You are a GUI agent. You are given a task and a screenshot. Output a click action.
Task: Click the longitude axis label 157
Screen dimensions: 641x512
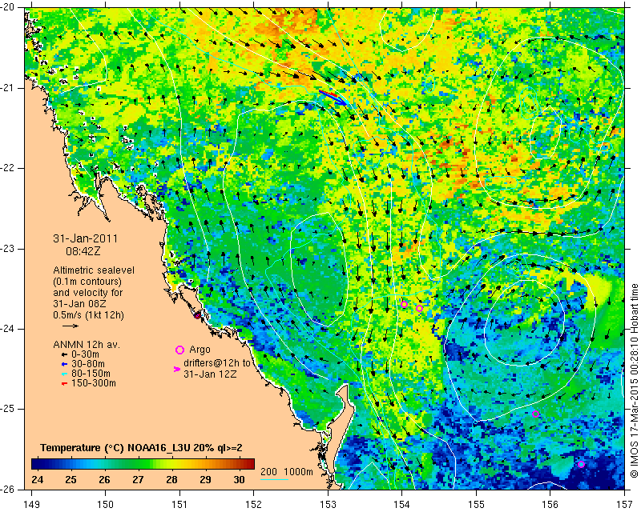click(625, 504)
